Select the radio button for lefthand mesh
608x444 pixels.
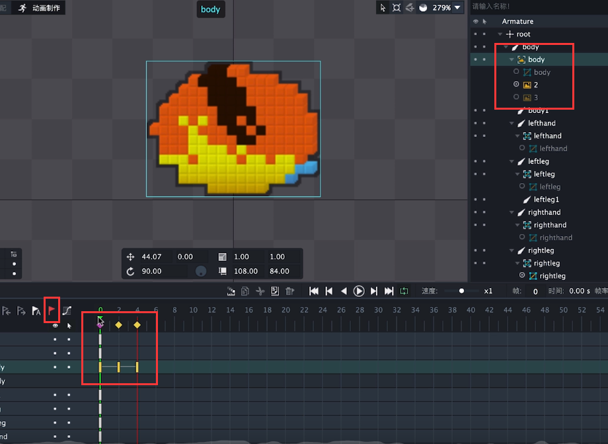pos(522,148)
